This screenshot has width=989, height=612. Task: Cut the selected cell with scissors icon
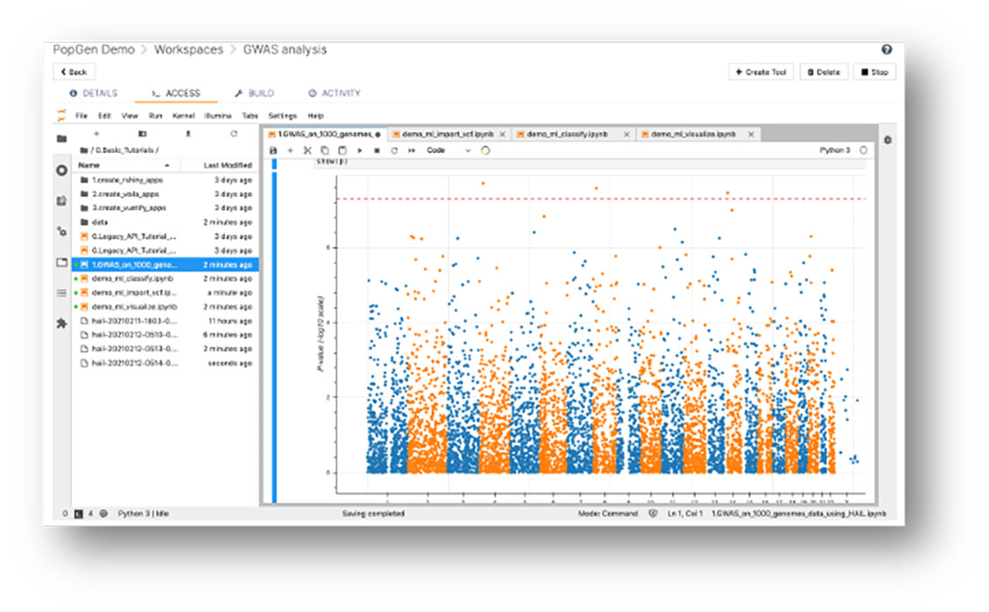(307, 150)
